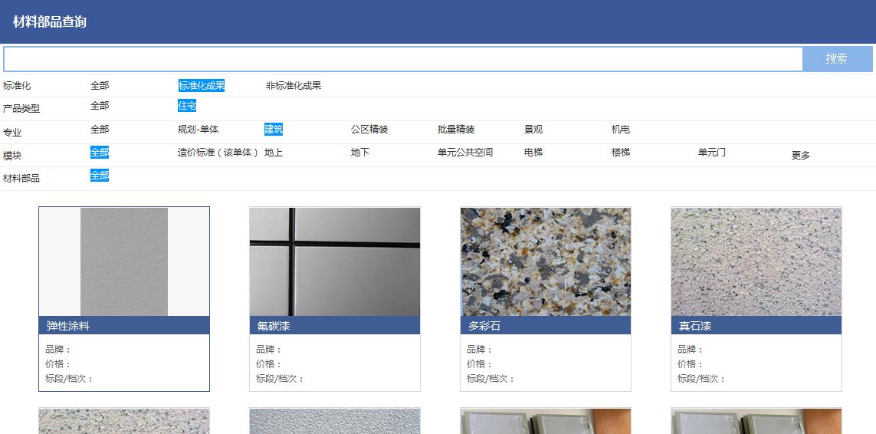The width and height of the screenshot is (876, 434).
Task: Open the 多彩石 material image
Action: pyautogui.click(x=545, y=261)
